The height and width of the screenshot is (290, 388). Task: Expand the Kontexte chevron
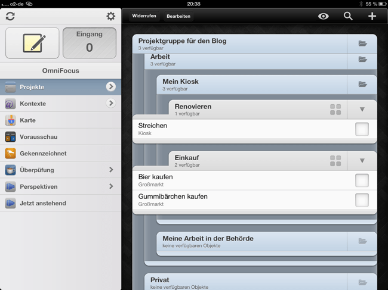pos(111,104)
